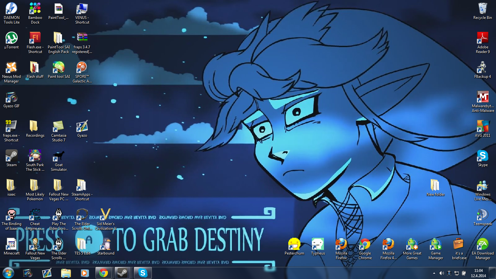Open the volume control in the tray

pos(441,273)
